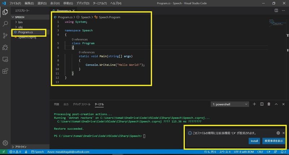This screenshot has height=155, width=289.
Task: Open the powershell terminal selector dropdown
Action: pos(230,104)
